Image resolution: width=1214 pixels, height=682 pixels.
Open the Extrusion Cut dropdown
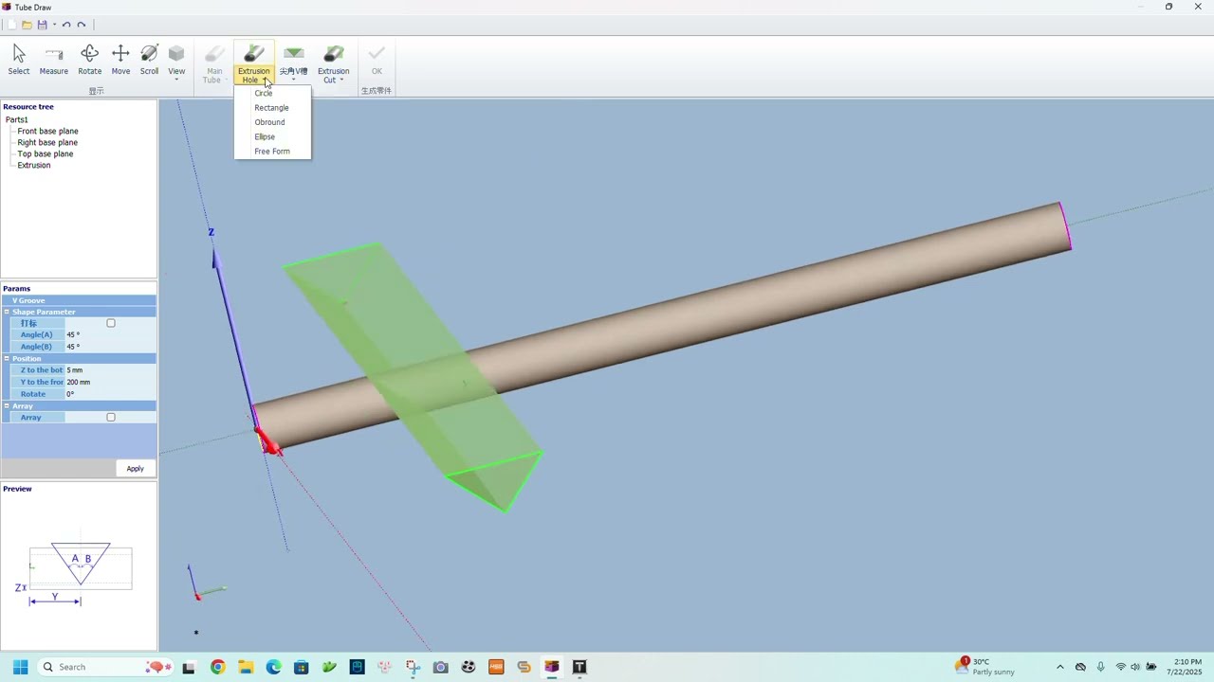[x=333, y=63]
